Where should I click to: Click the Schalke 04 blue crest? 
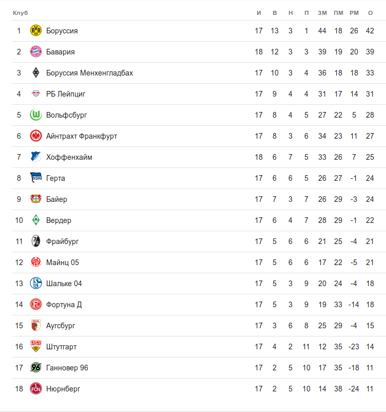[x=36, y=284]
